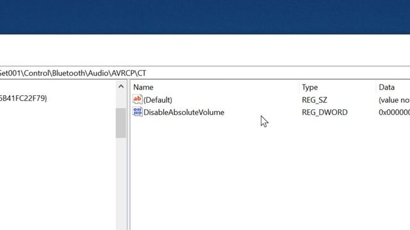
Task: Select the tree key ending in 5B41FC22F79}
Action: pyautogui.click(x=23, y=98)
